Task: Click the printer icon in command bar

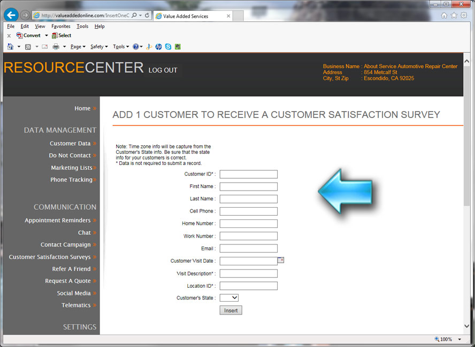Action: [x=56, y=46]
